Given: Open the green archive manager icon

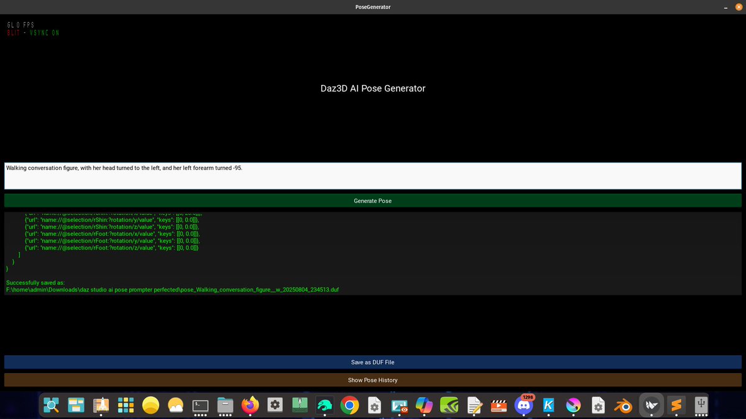Looking at the screenshot, I should pos(300,406).
